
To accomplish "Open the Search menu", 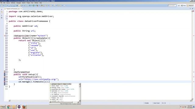I will point(24,3).
